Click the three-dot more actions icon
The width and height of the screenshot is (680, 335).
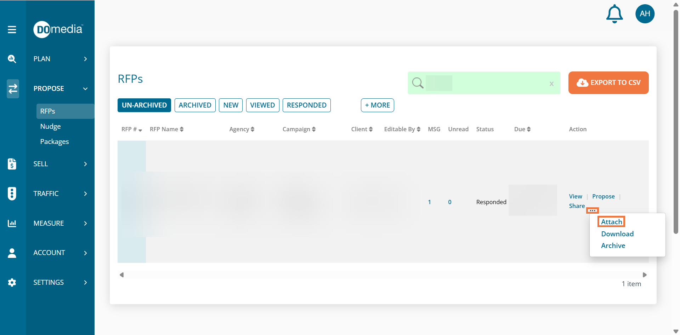click(593, 210)
